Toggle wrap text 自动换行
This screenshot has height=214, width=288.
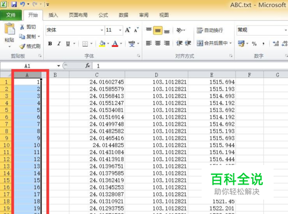(210, 30)
